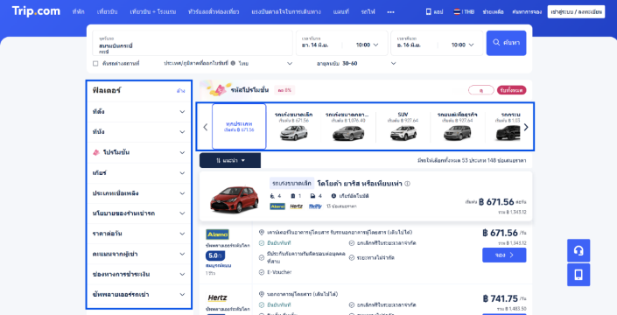The width and height of the screenshot is (617, 315).
Task: Click info icon beside Toyota Yaris title
Action: coord(407,184)
